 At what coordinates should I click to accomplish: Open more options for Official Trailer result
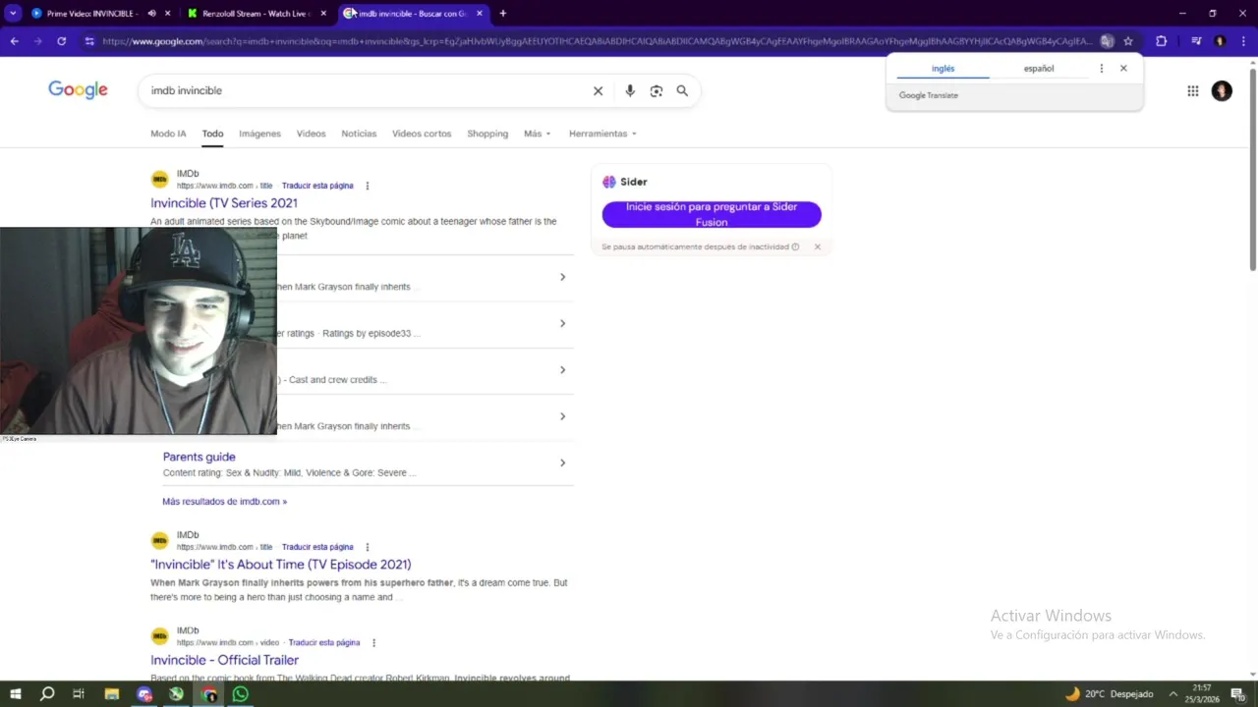(373, 642)
